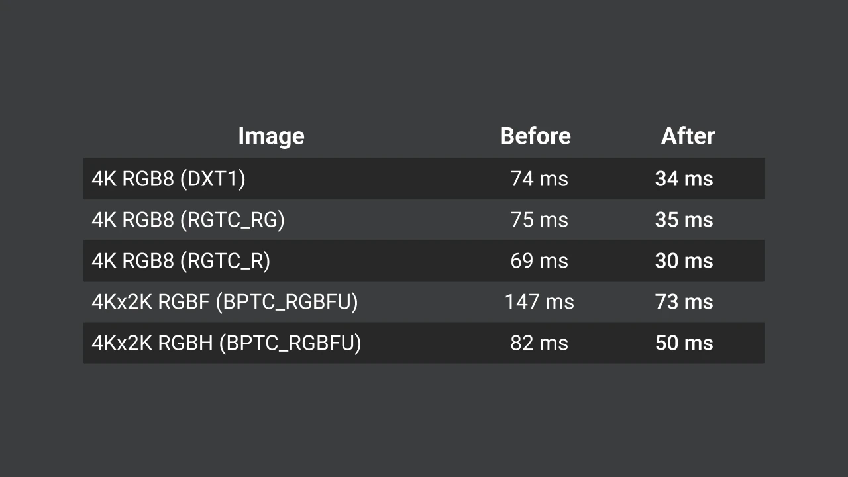This screenshot has width=848, height=477.
Task: Click the 73 ms After value
Action: tap(684, 302)
